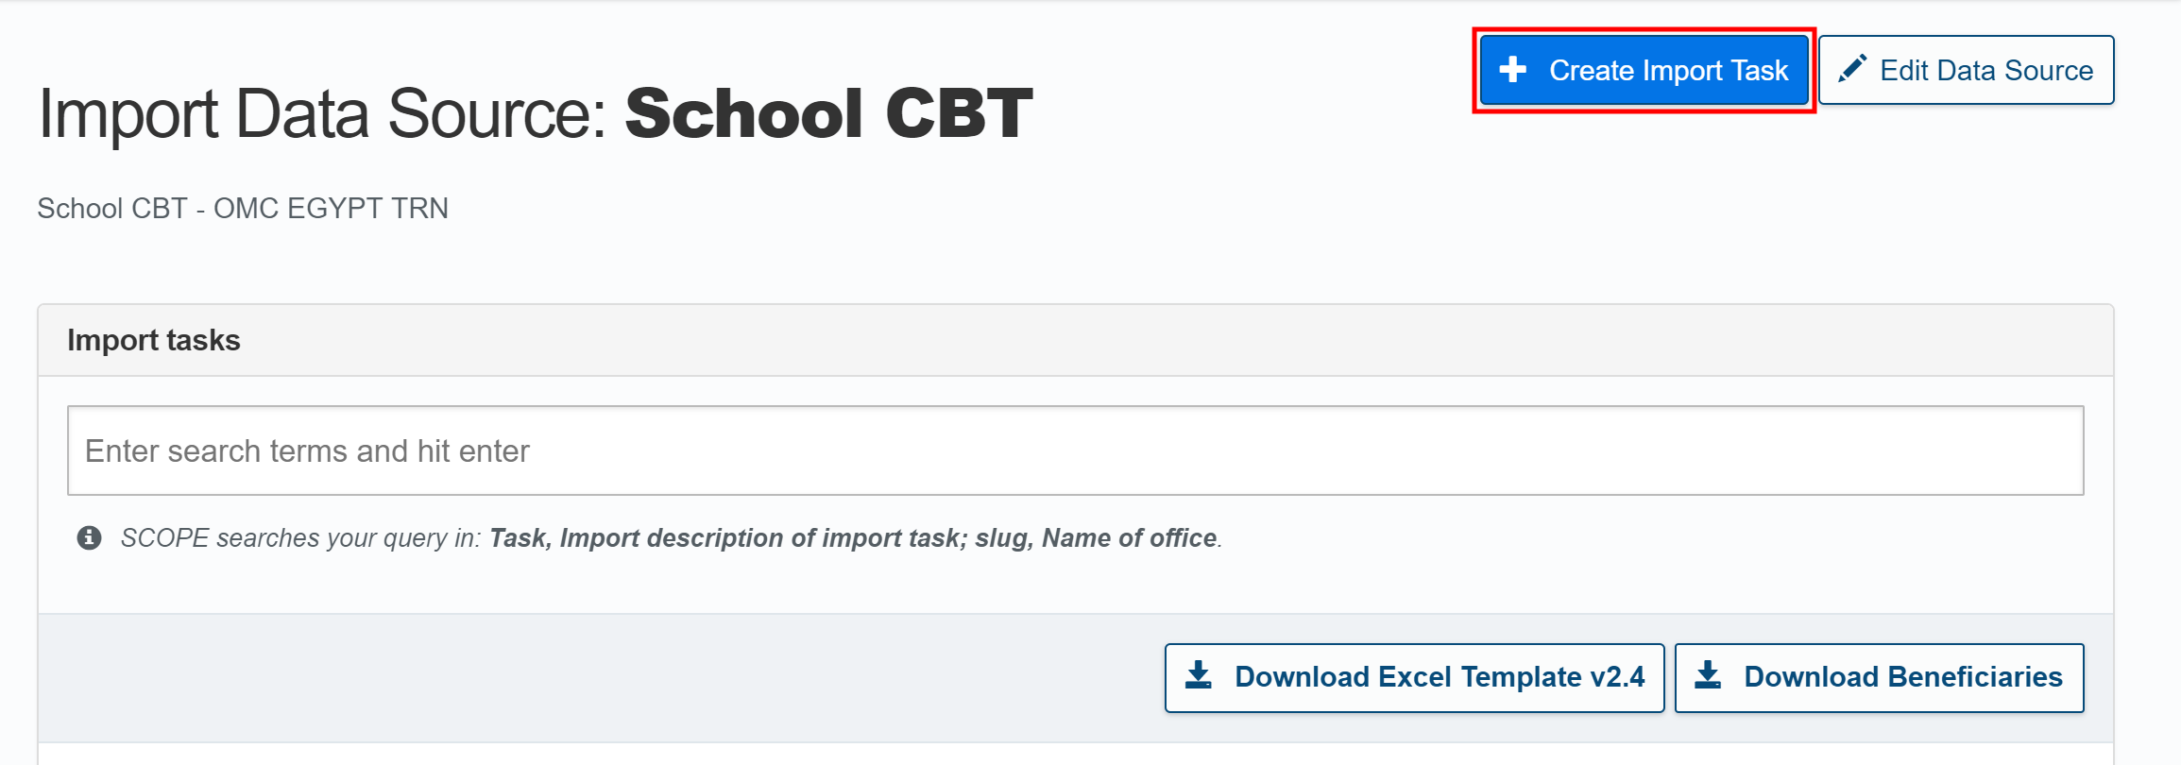Click the pencil icon beside Edit Data Source
2181x765 pixels.
tap(1852, 69)
